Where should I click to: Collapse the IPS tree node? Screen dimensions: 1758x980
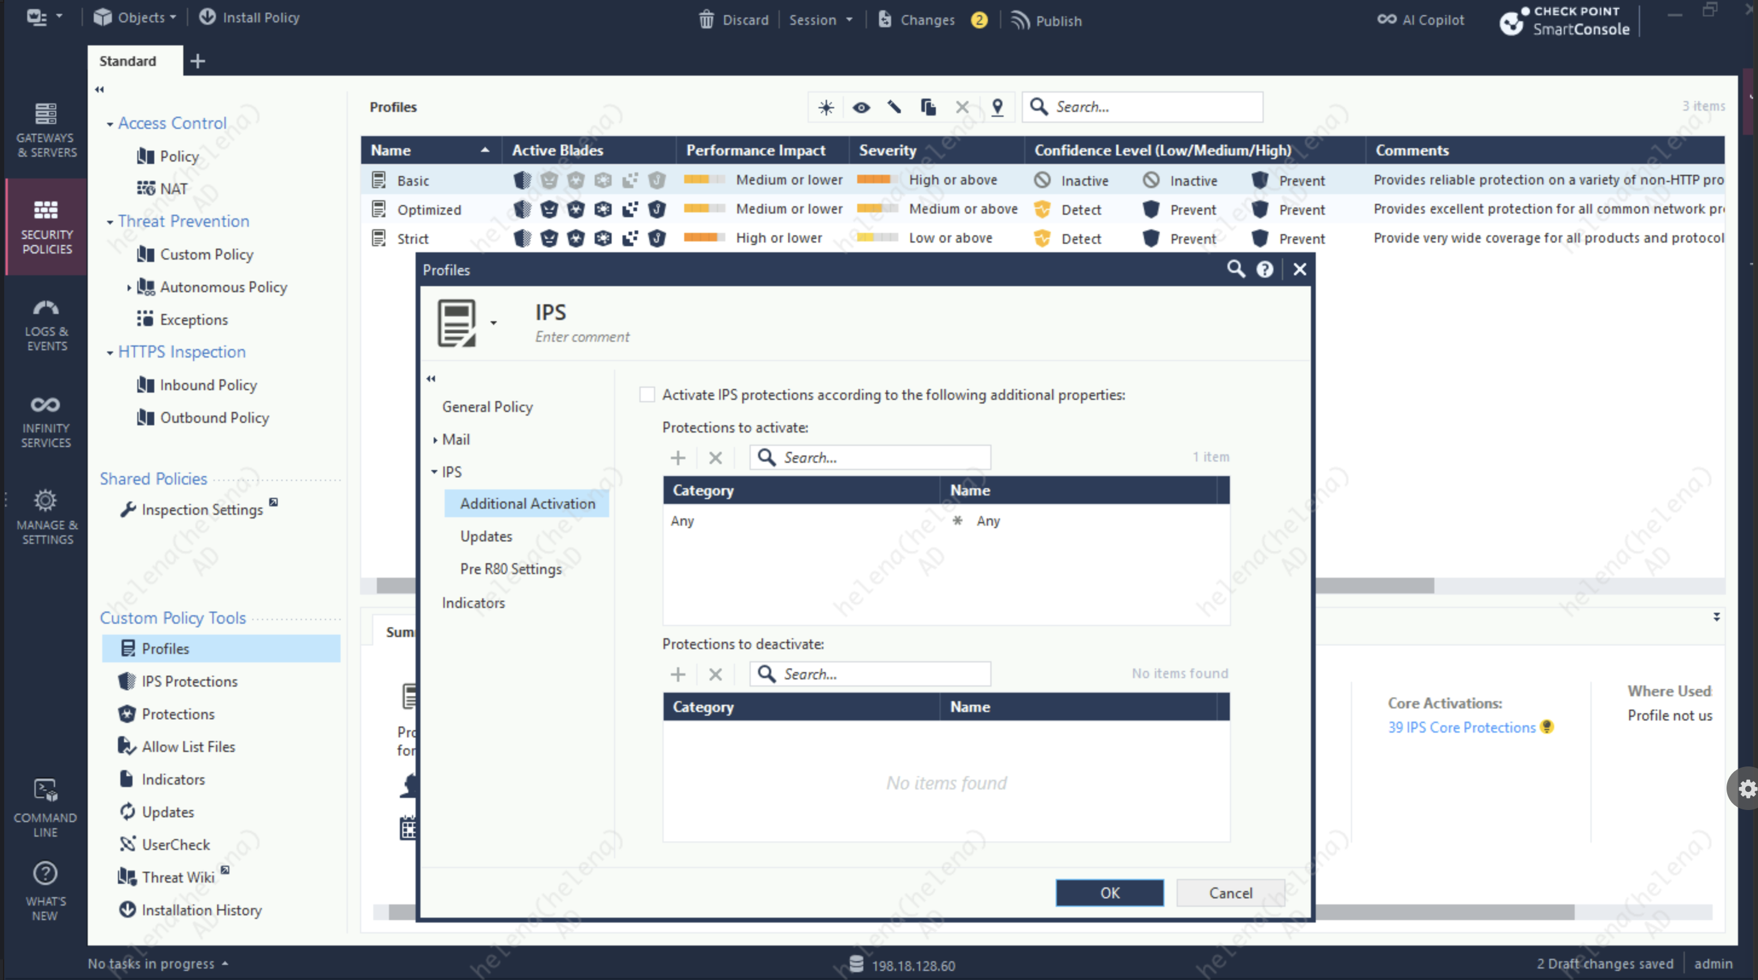[x=434, y=472]
